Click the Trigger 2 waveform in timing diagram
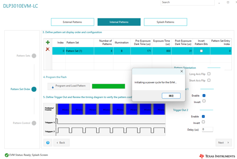 click(110, 130)
